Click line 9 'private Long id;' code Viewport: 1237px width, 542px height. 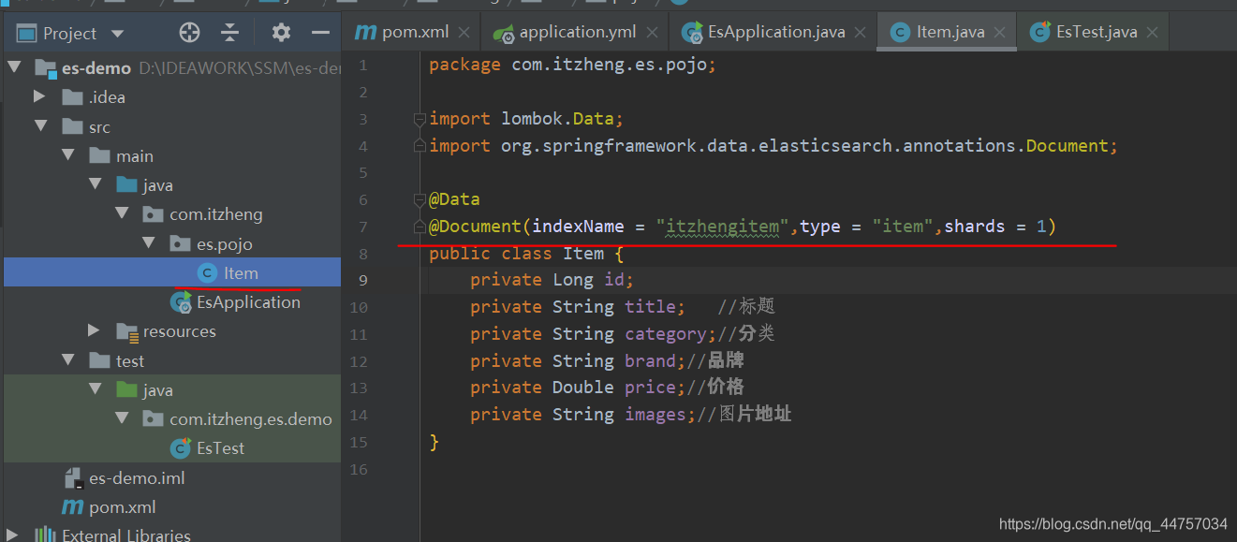552,280
